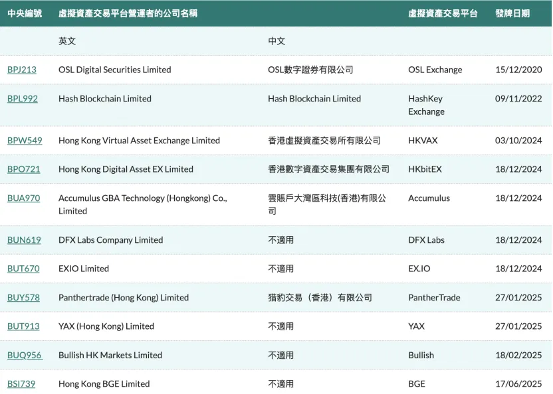Click the BUA970 link for Accumulus
553x394 pixels.
click(23, 198)
